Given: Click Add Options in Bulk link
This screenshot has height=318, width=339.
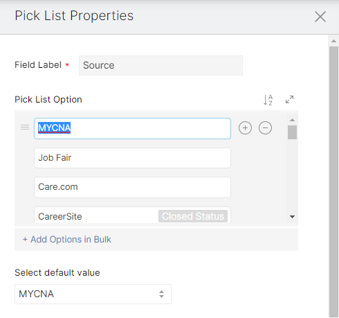Looking at the screenshot, I should [67, 240].
